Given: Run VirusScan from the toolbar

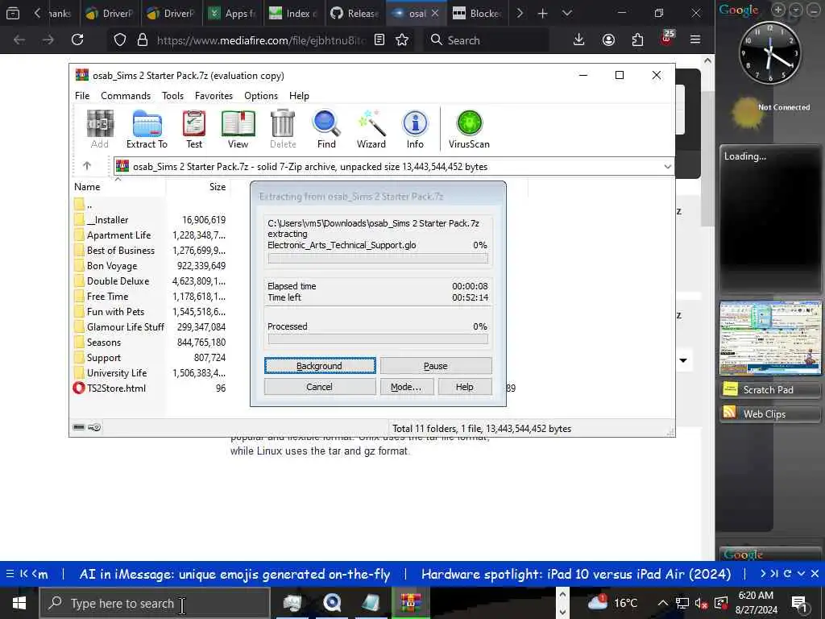Looking at the screenshot, I should 469,129.
